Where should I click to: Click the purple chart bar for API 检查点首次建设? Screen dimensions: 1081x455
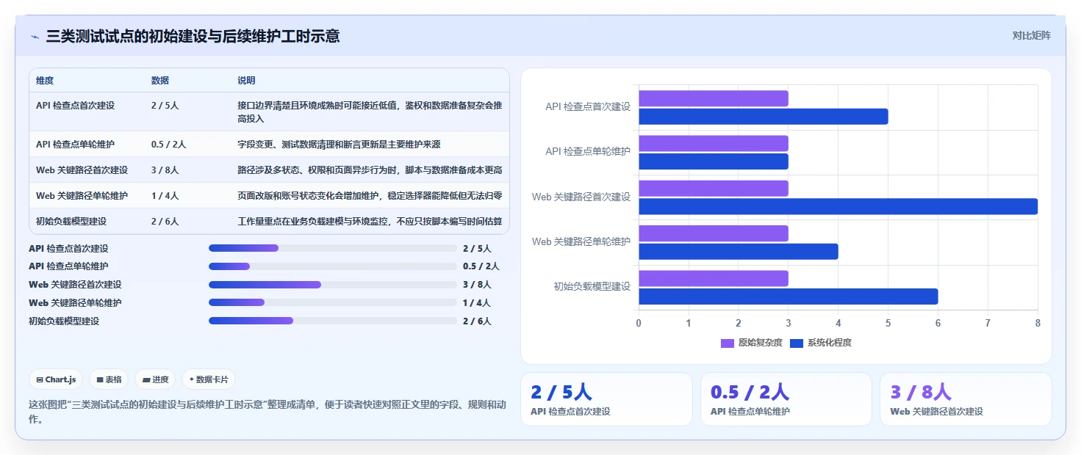(713, 98)
